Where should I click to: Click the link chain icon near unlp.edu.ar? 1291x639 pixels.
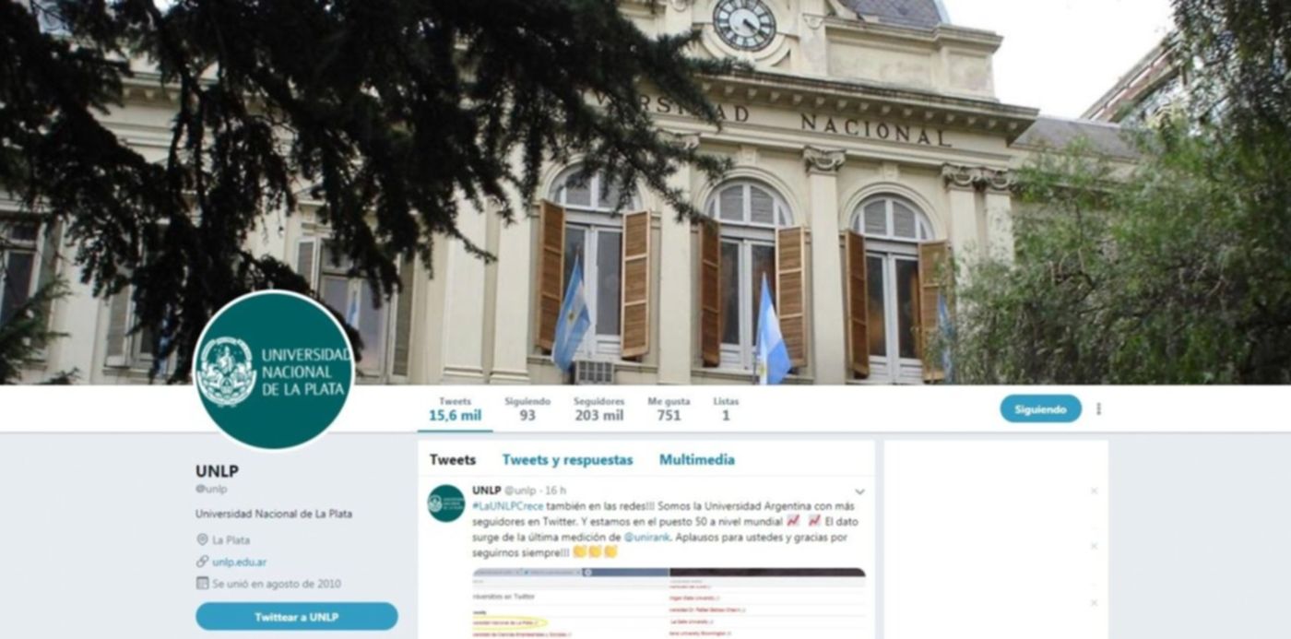202,561
